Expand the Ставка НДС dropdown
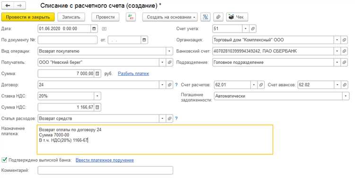 pos(98,96)
